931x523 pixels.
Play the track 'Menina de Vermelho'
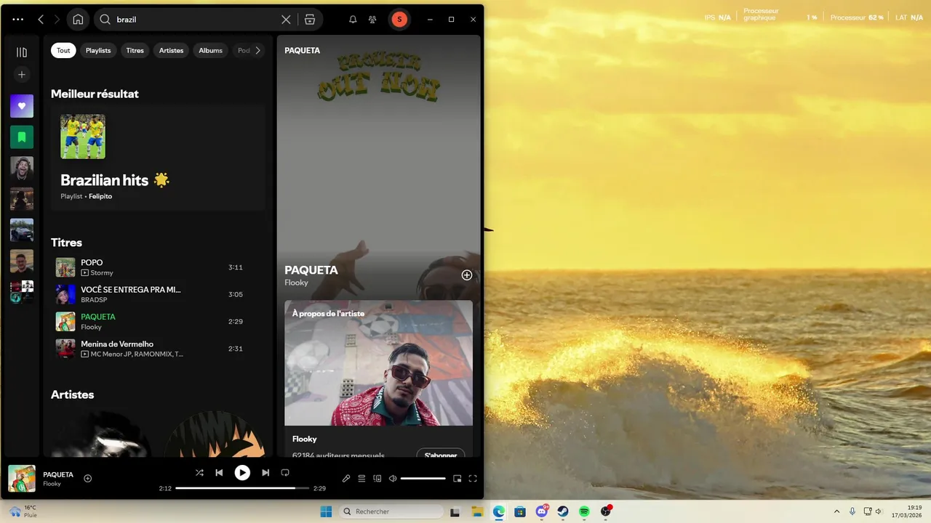click(158, 349)
